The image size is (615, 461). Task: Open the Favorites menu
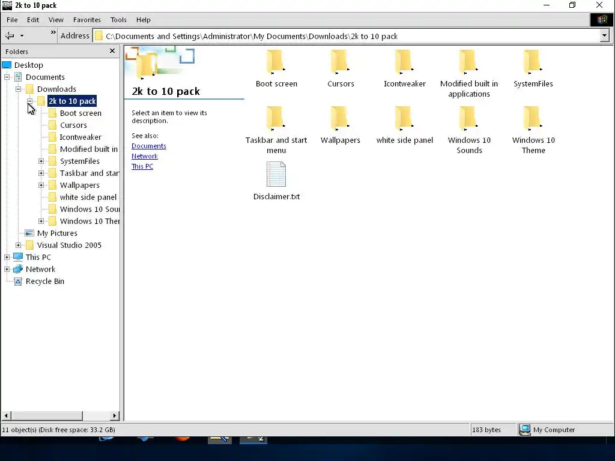(87, 20)
